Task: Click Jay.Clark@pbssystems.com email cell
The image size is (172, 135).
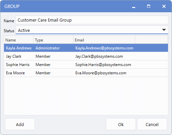Action: click(x=99, y=56)
